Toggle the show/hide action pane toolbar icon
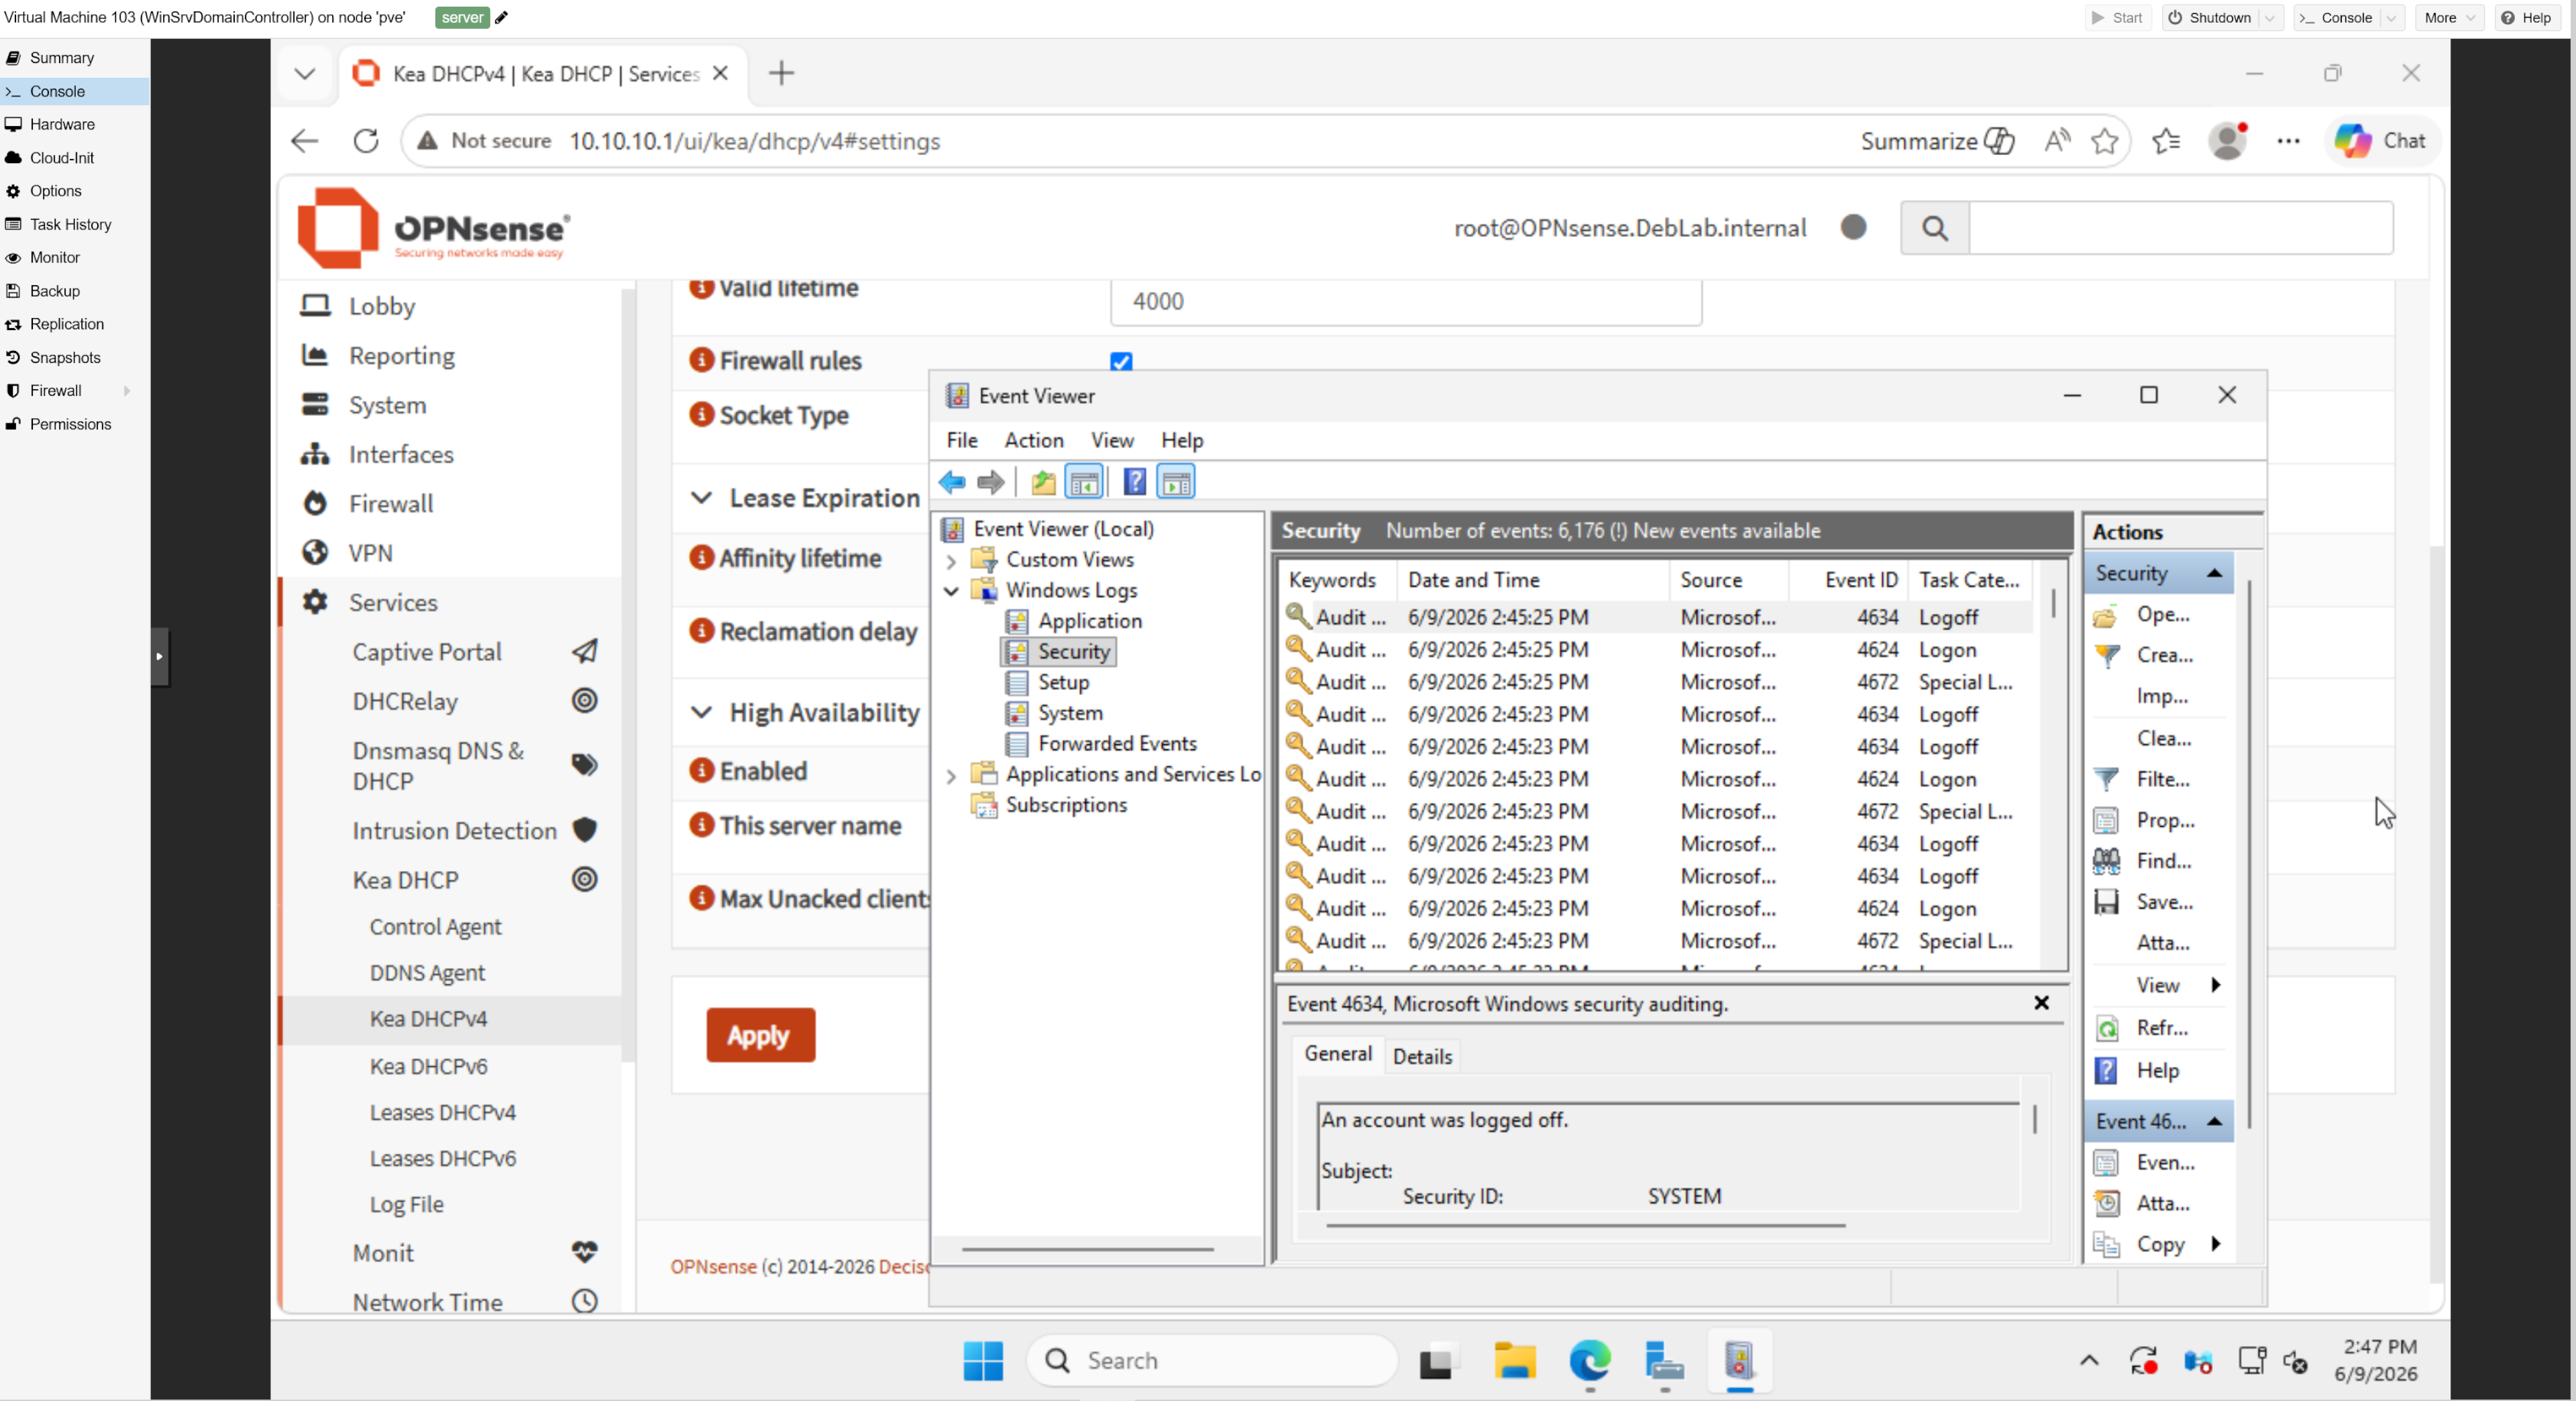Screen dimensions: 2576x1401 tap(1176, 482)
